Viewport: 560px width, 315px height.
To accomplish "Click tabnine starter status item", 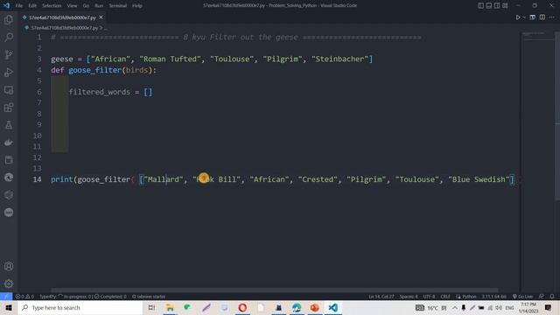I will coord(149,297).
